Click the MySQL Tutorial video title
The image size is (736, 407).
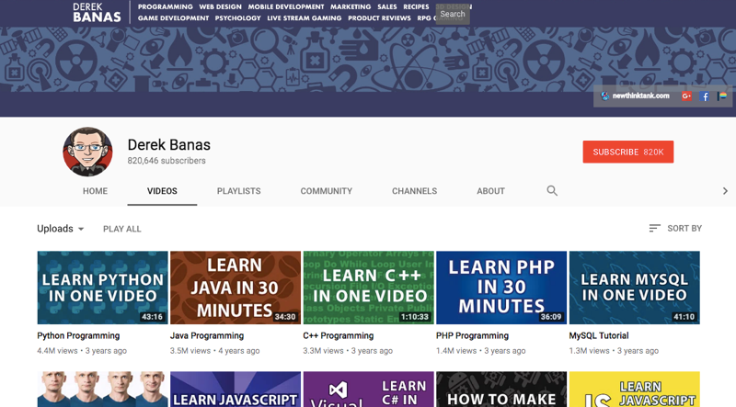tap(599, 335)
